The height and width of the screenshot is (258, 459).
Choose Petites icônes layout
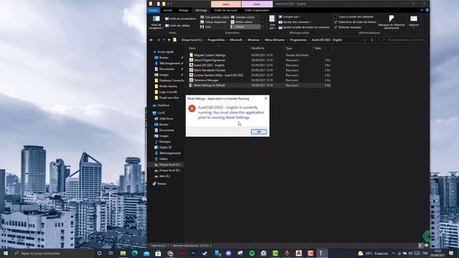click(x=242, y=22)
